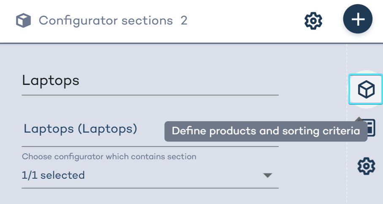Expand the configurator dropdown arrow
This screenshot has width=383, height=204.
tap(267, 175)
